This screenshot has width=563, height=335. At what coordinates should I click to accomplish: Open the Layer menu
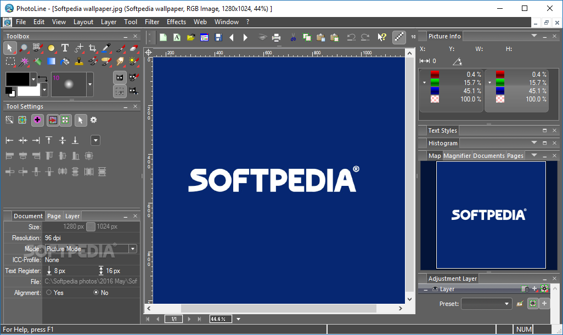(x=109, y=22)
